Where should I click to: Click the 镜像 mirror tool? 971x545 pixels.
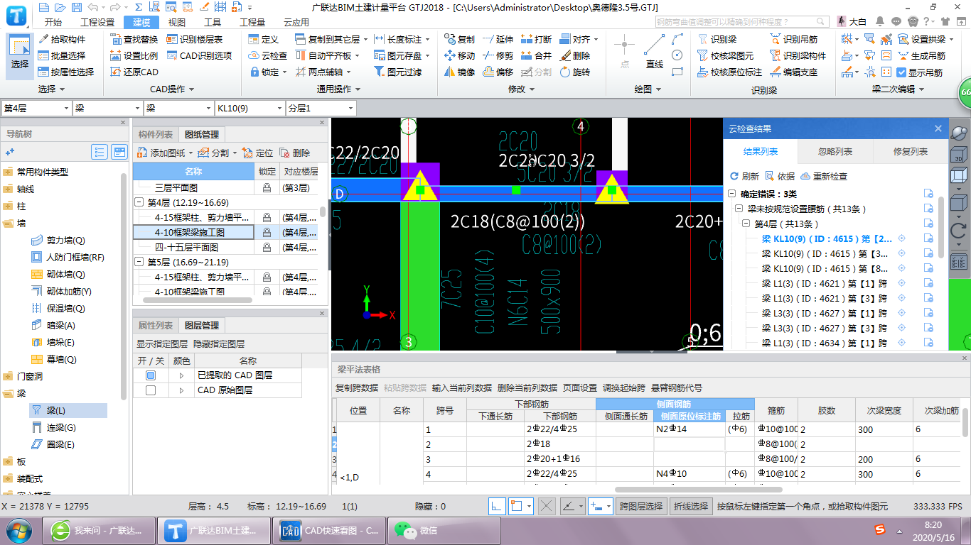(x=460, y=72)
